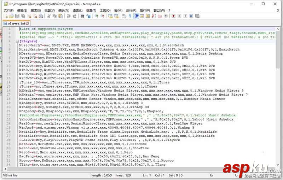Open the 运行(R) menu
The image size is (283, 180).
coord(131,11)
